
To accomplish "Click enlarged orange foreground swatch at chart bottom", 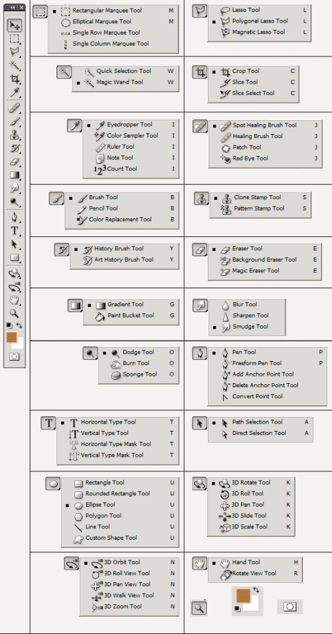I will [244, 595].
